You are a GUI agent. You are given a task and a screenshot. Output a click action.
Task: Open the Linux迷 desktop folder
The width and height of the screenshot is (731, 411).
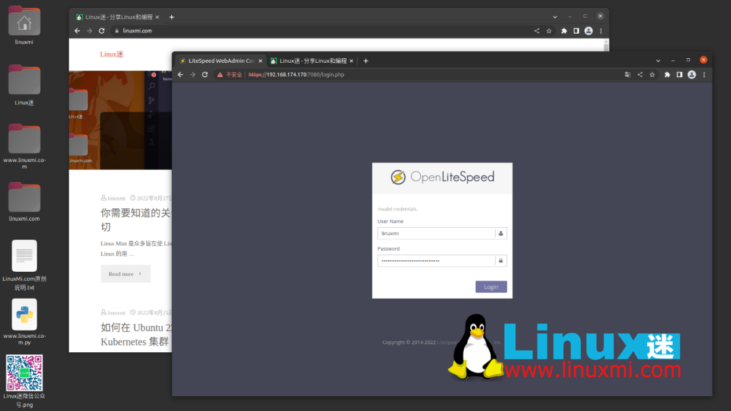pyautogui.click(x=24, y=80)
